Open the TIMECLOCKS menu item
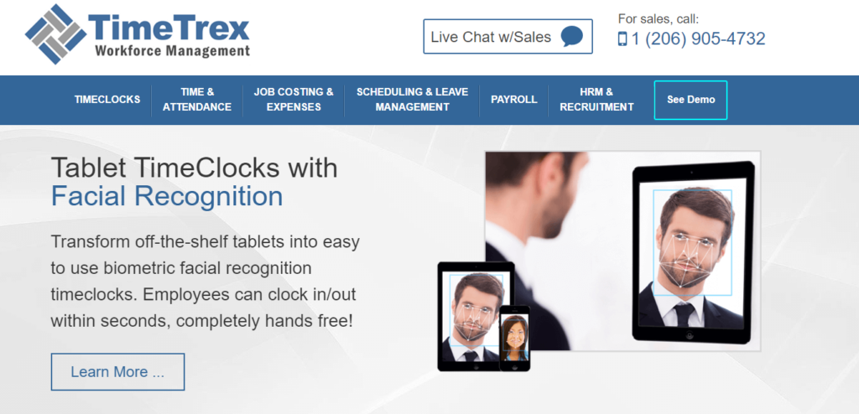 tap(107, 100)
